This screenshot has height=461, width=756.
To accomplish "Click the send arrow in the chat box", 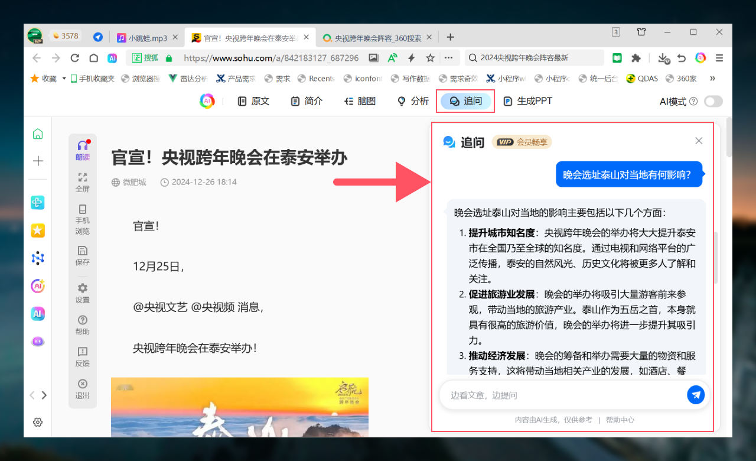I will (x=696, y=395).
